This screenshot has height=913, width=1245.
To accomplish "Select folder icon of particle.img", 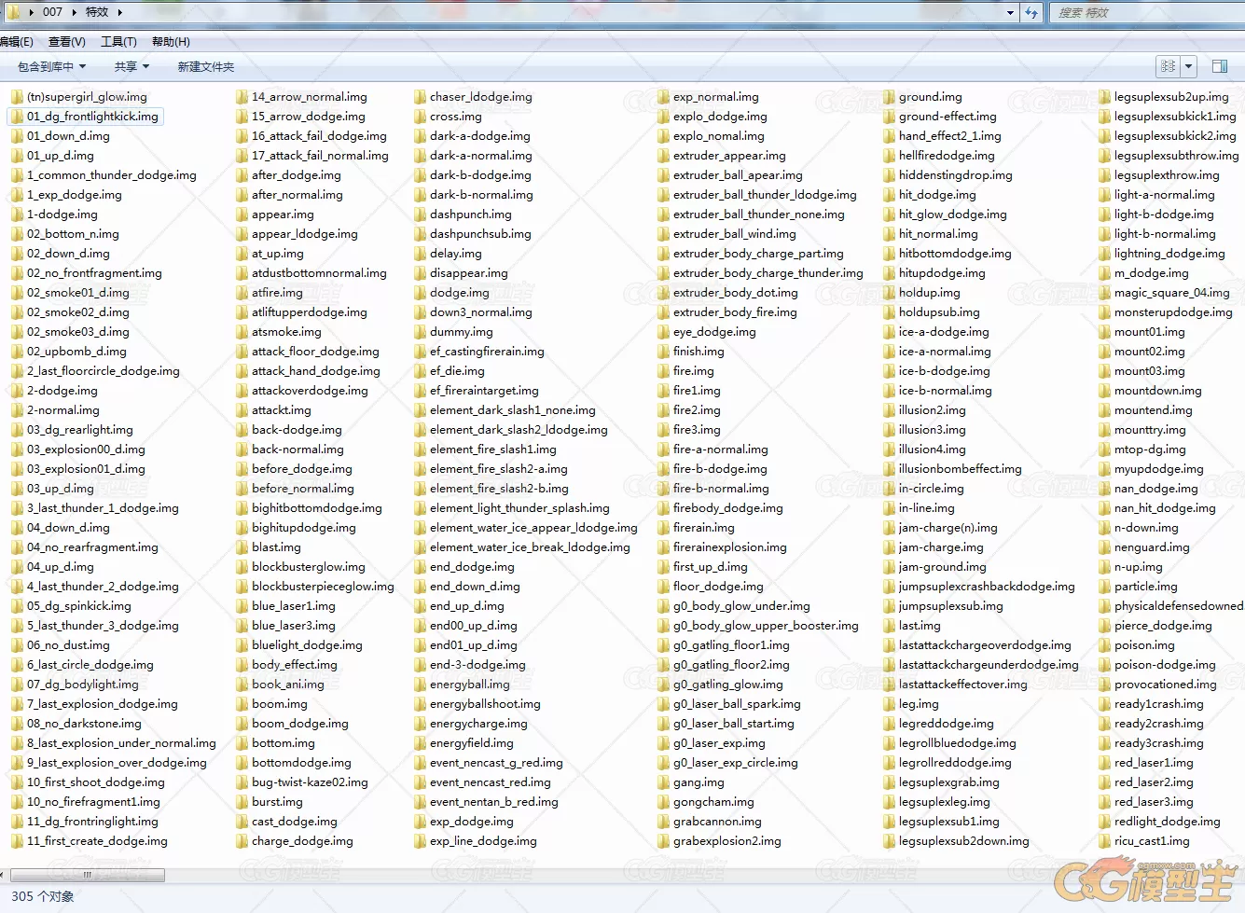I will click(1104, 587).
